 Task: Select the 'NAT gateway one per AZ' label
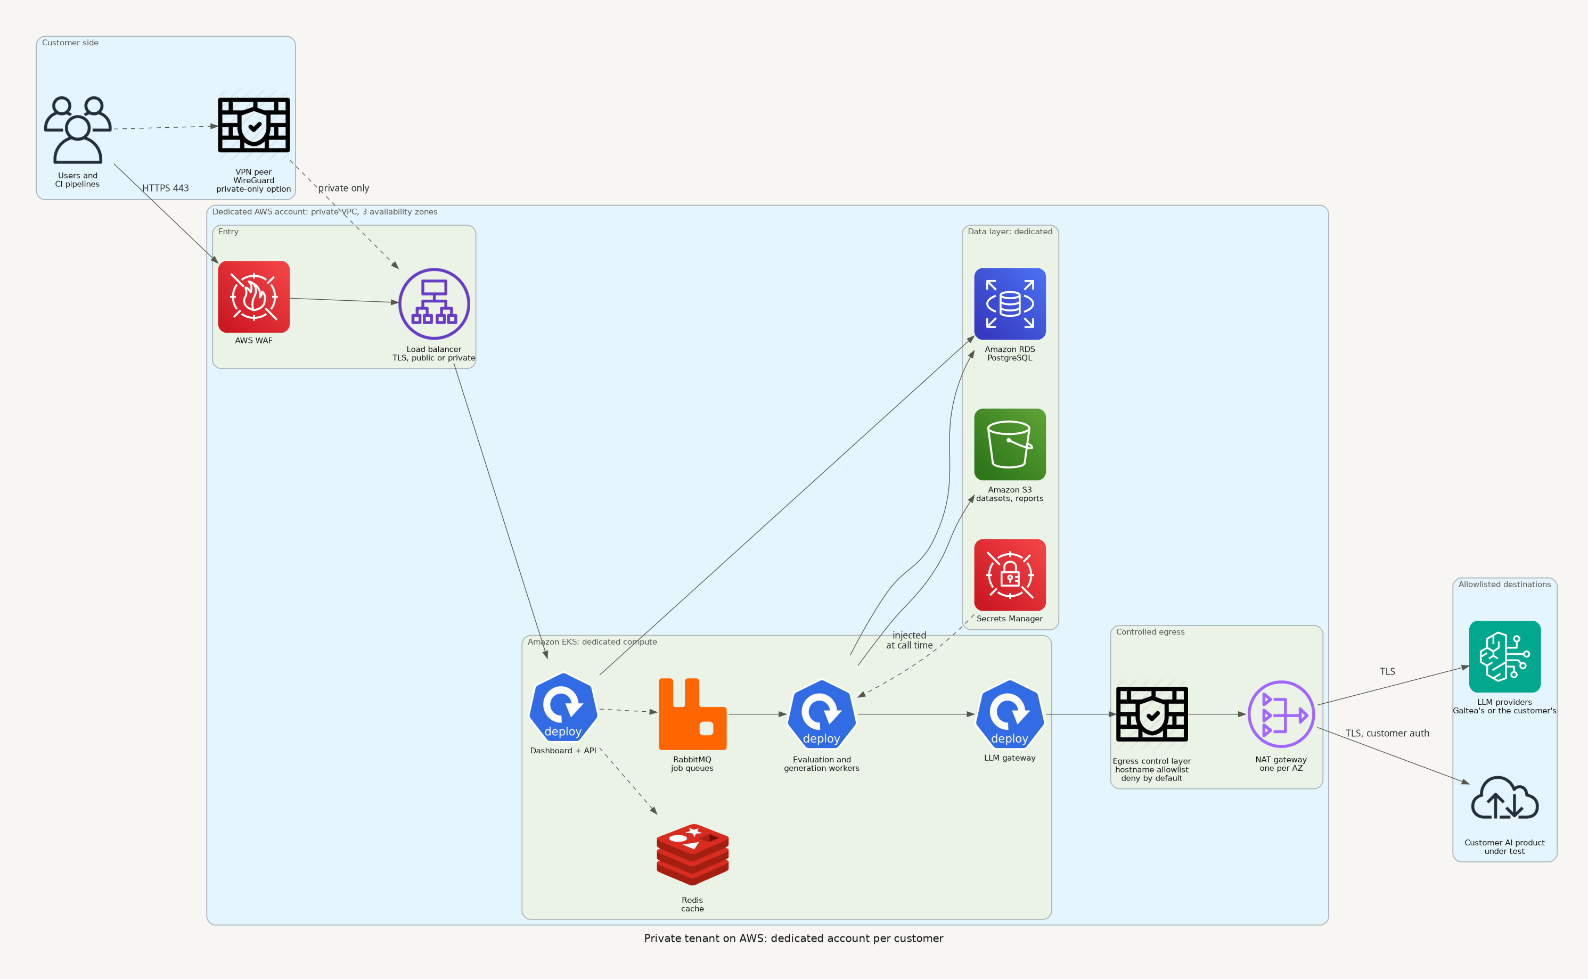[1281, 764]
